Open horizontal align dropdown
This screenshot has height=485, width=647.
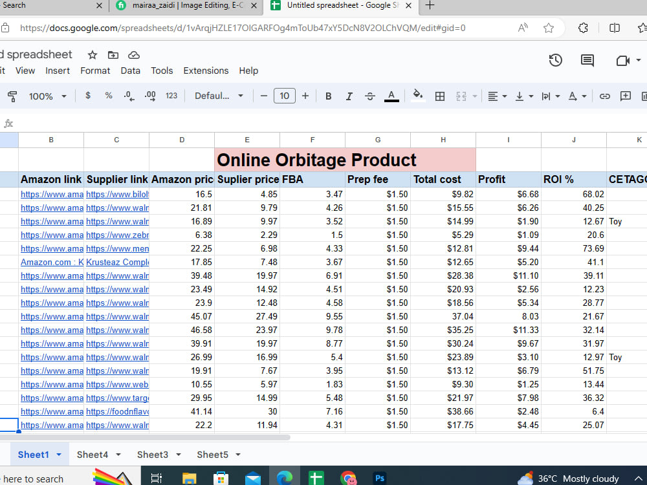(497, 96)
